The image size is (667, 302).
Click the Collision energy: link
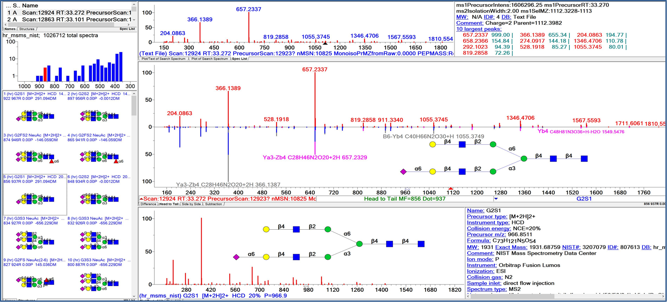point(489,228)
